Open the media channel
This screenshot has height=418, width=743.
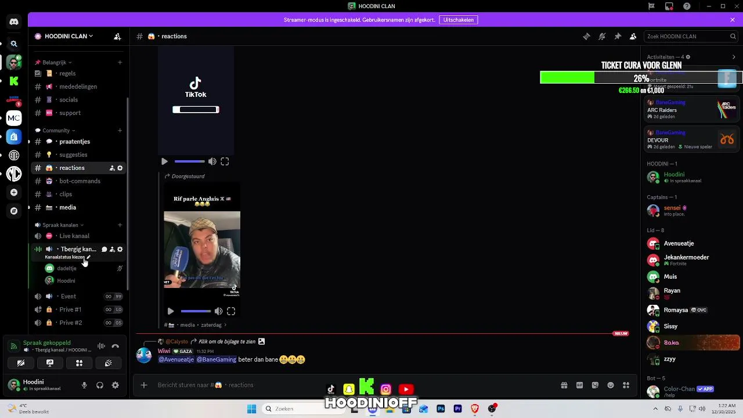tap(78, 207)
